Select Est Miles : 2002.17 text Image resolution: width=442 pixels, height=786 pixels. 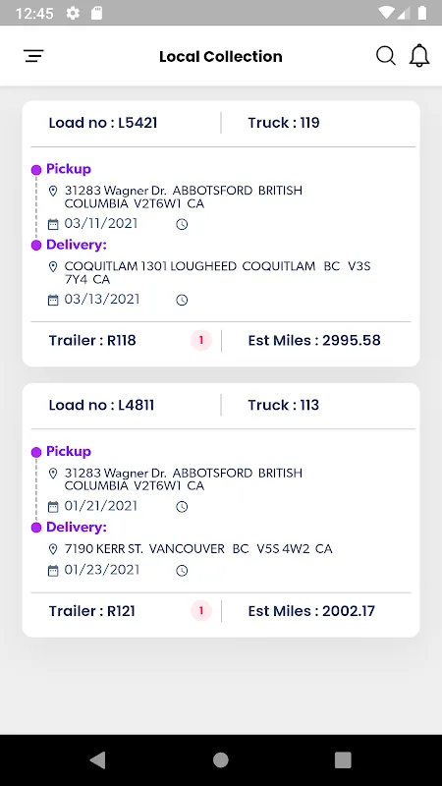[x=311, y=611]
